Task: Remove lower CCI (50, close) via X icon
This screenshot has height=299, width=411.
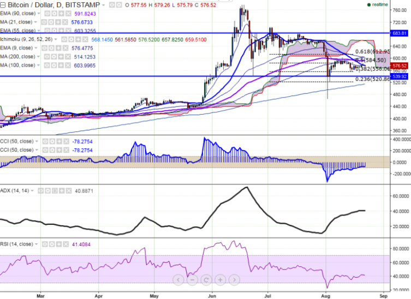Action: tap(66, 150)
